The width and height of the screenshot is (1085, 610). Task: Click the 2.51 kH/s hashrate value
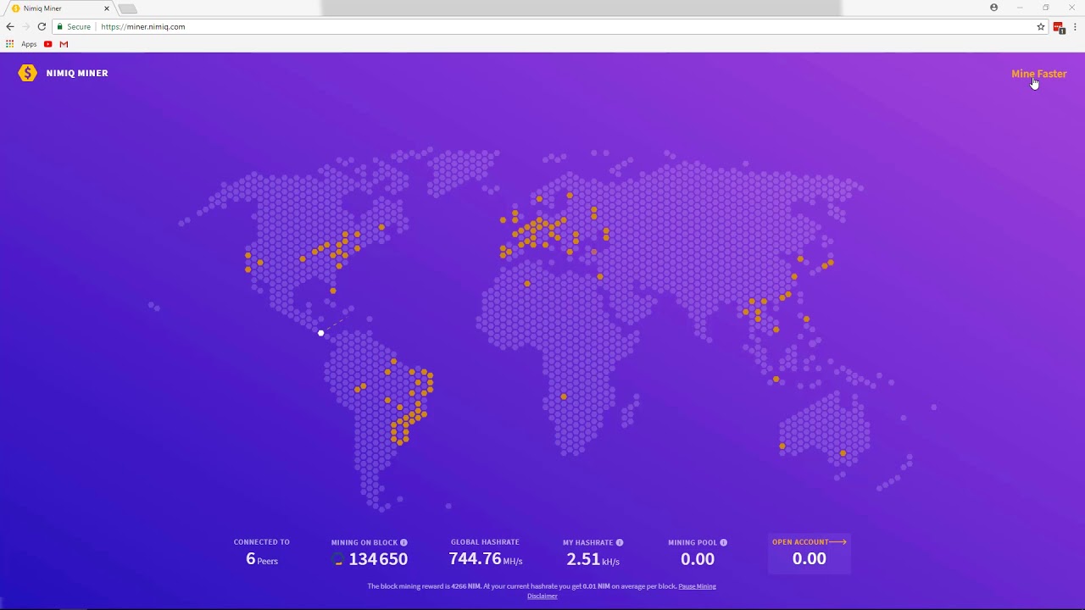[593, 559]
